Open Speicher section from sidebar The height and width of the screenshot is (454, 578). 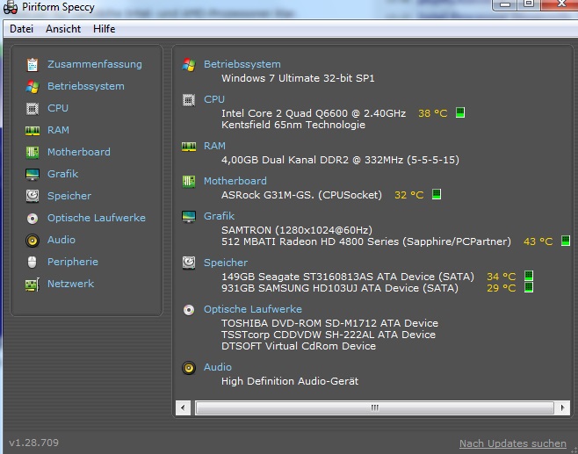[x=69, y=196]
